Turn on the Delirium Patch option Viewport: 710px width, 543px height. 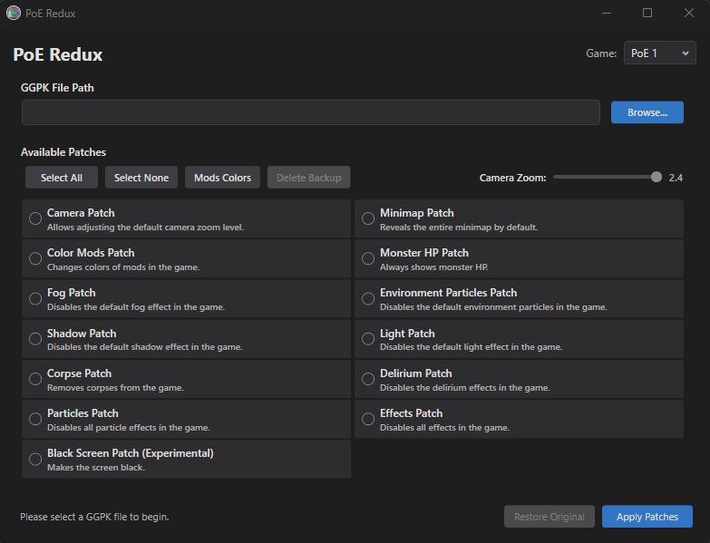click(368, 379)
